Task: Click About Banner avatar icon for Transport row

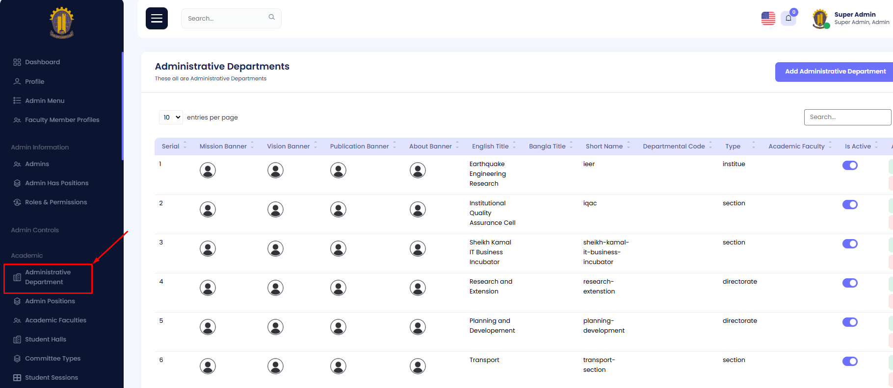Action: click(418, 366)
